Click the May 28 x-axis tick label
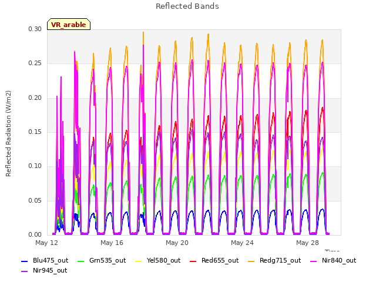The image size is (376, 282). pos(308,243)
